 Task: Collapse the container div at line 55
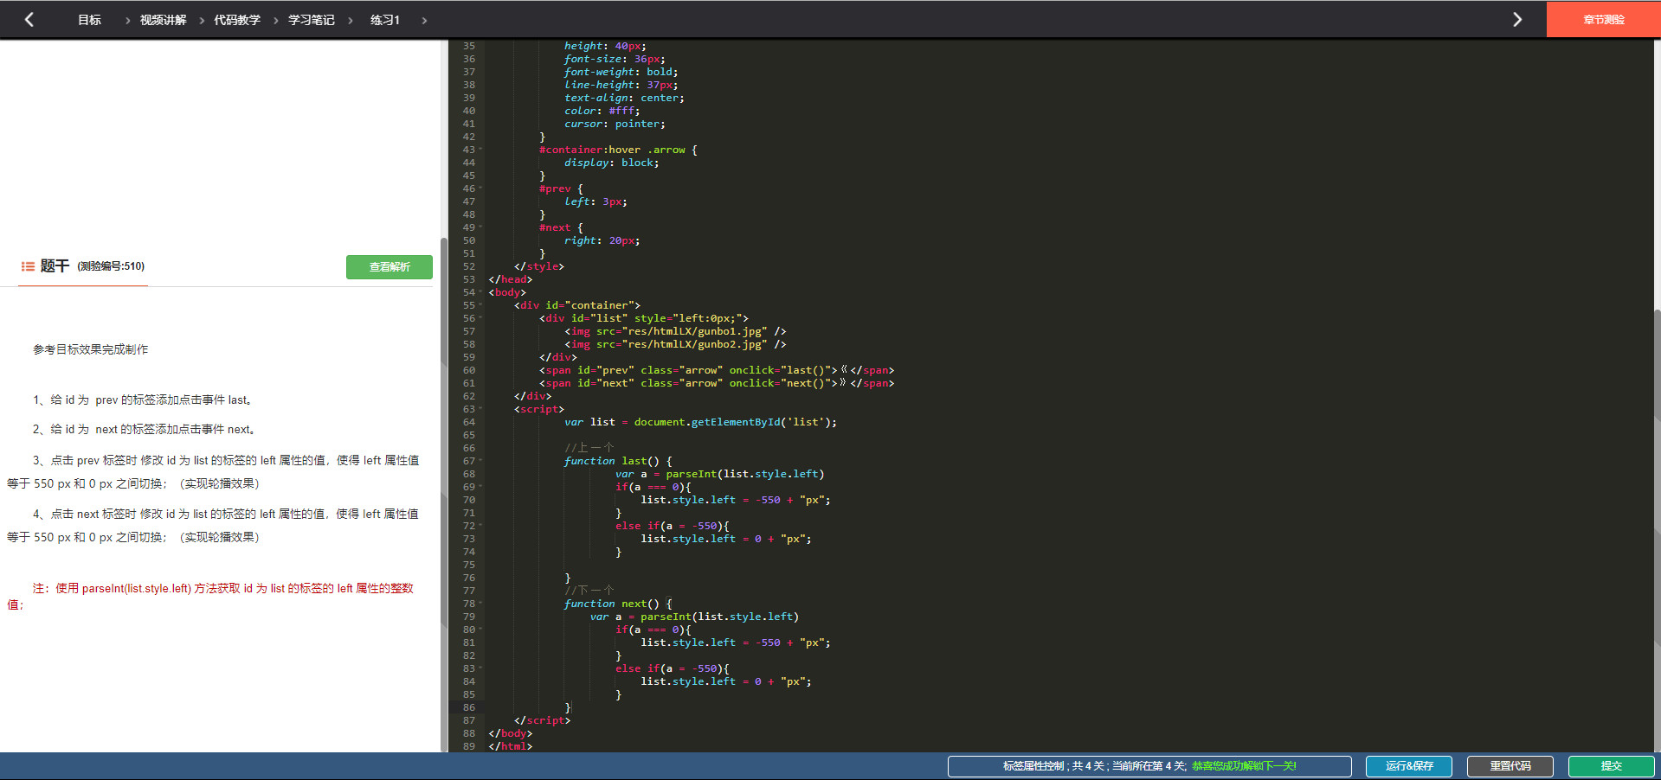(x=480, y=305)
